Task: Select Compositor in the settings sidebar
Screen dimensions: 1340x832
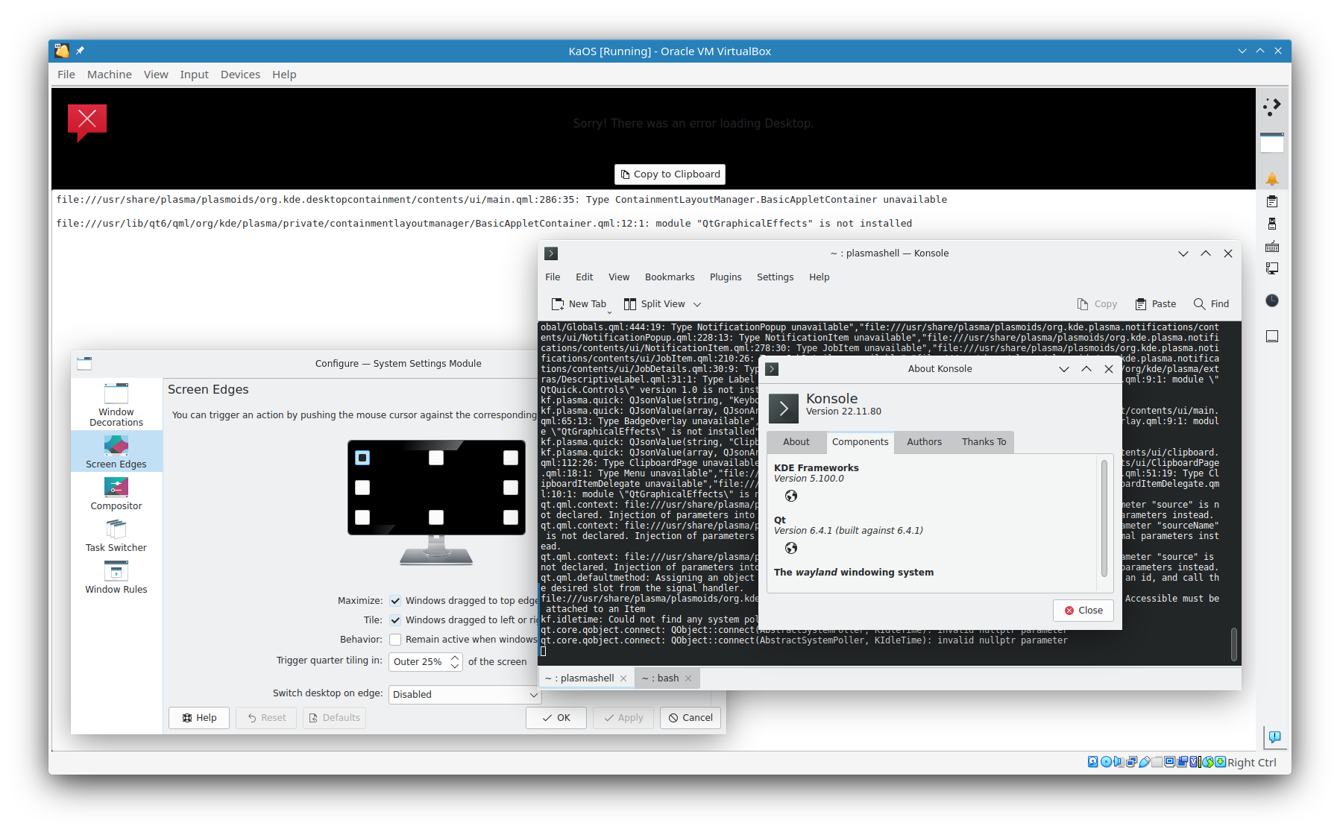Action: pos(116,494)
